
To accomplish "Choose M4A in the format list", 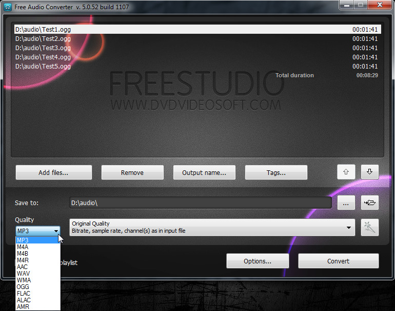I will point(38,247).
